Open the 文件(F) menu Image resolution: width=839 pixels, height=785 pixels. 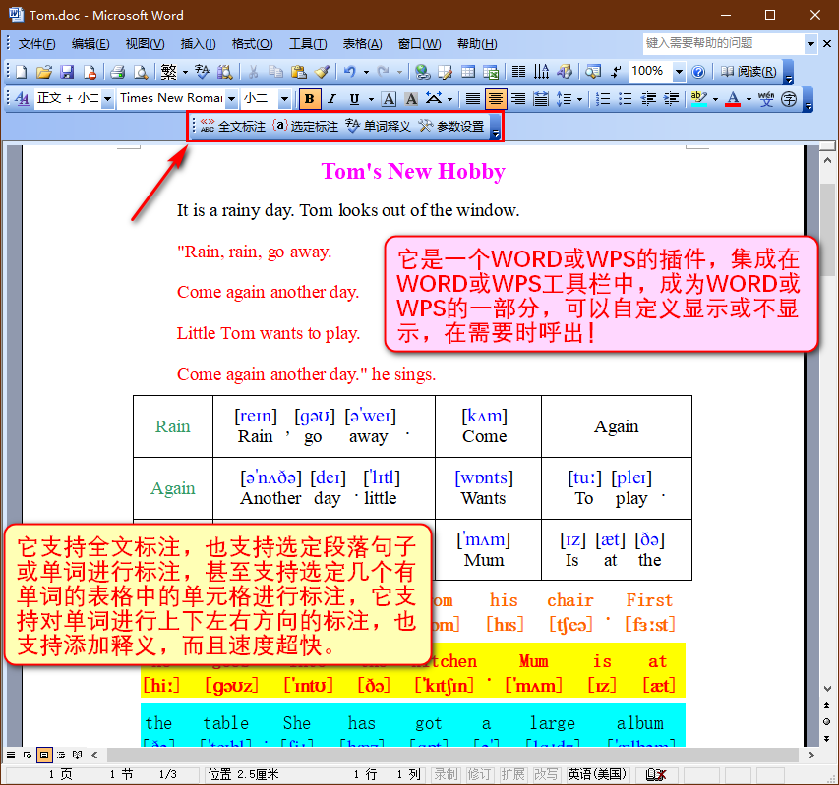36,44
